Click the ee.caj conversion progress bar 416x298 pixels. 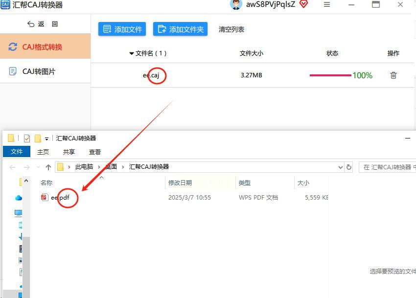click(330, 75)
